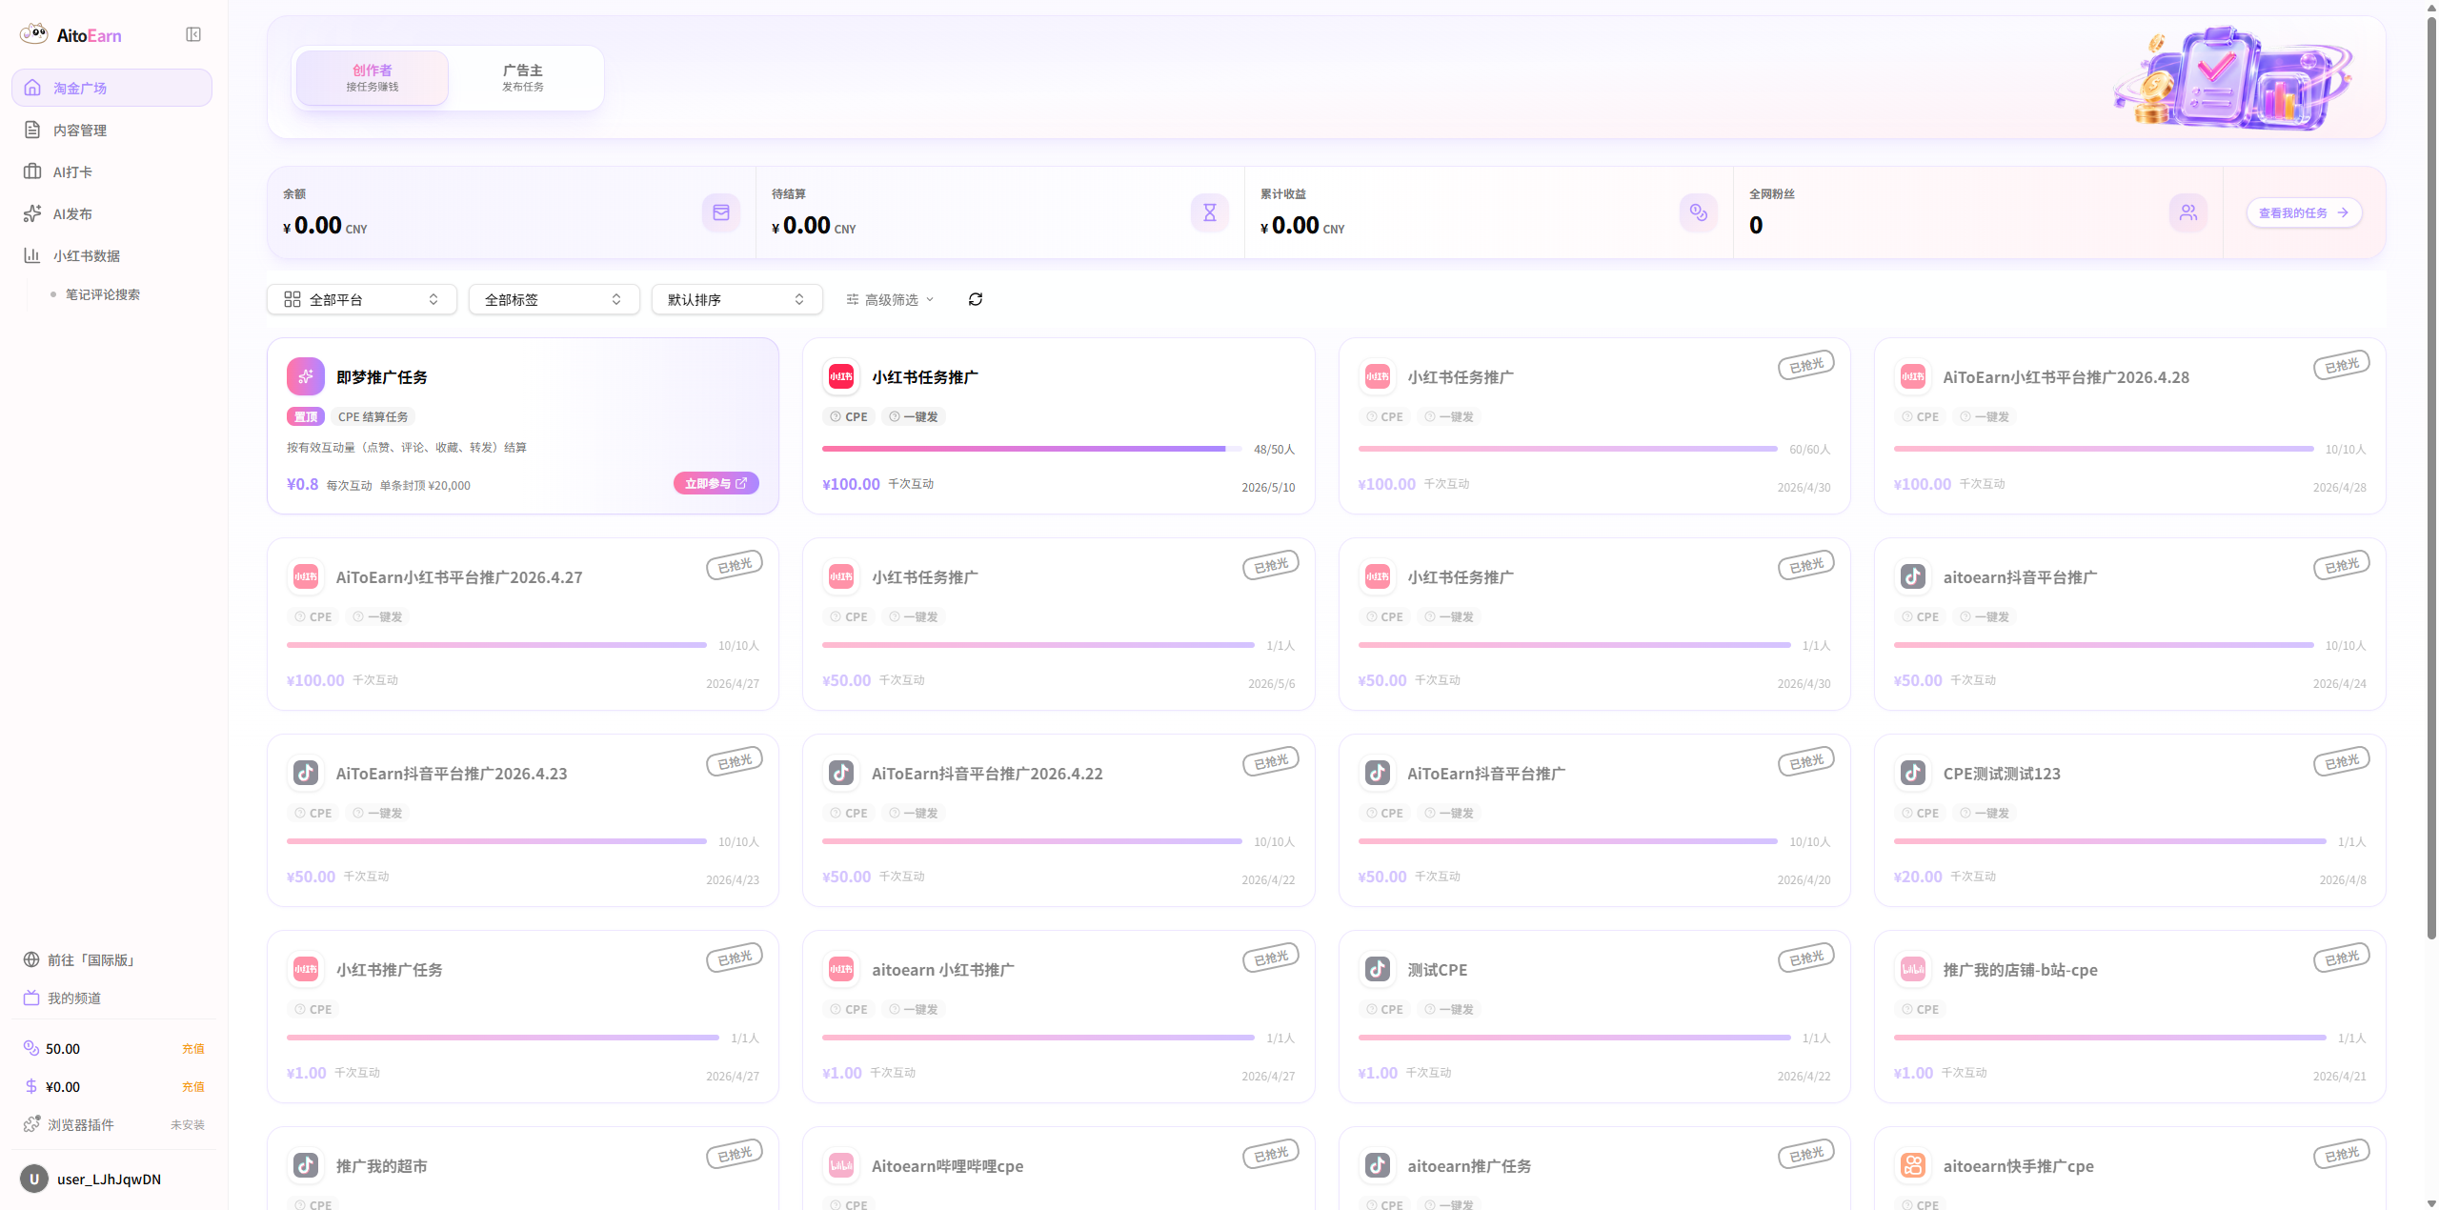This screenshot has width=2439, height=1210.
Task: Open 我的频道 in sidebar
Action: (63, 998)
